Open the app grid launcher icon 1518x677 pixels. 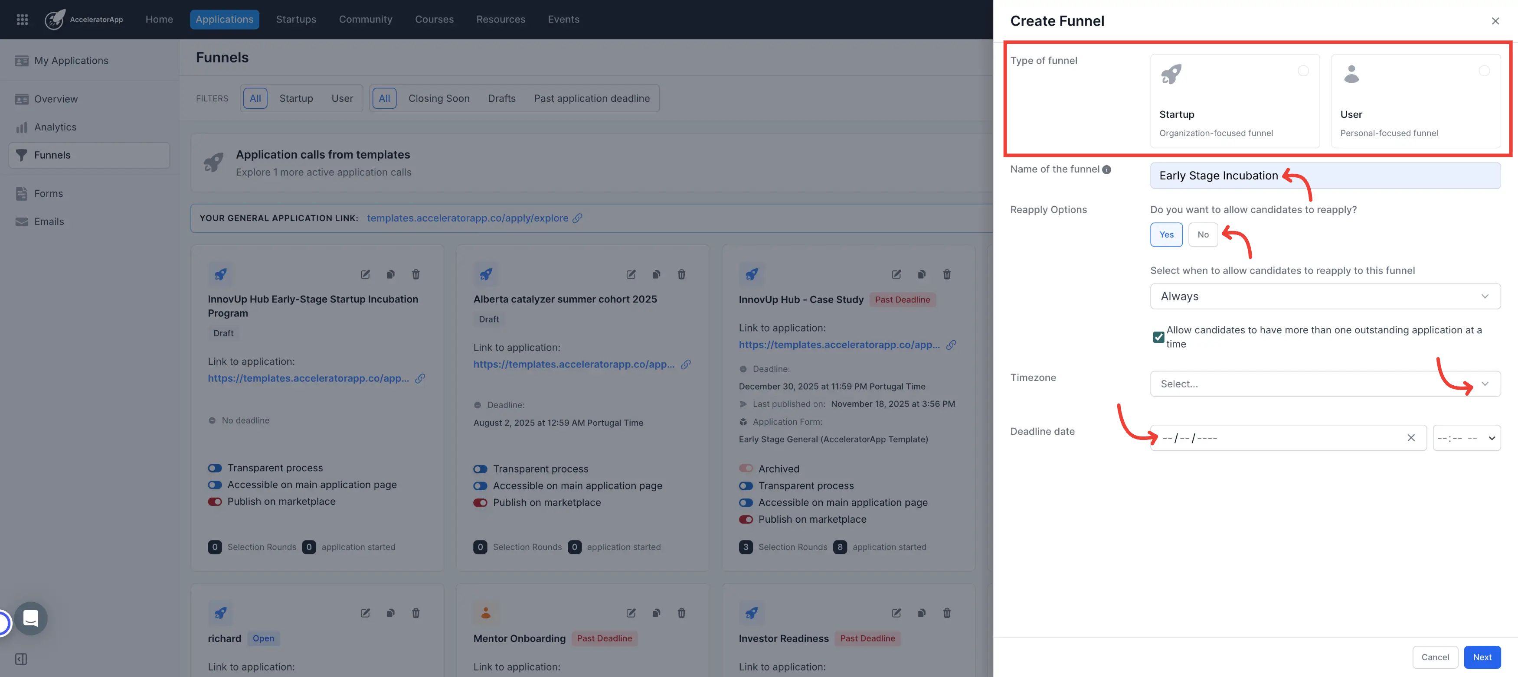tap(23, 20)
